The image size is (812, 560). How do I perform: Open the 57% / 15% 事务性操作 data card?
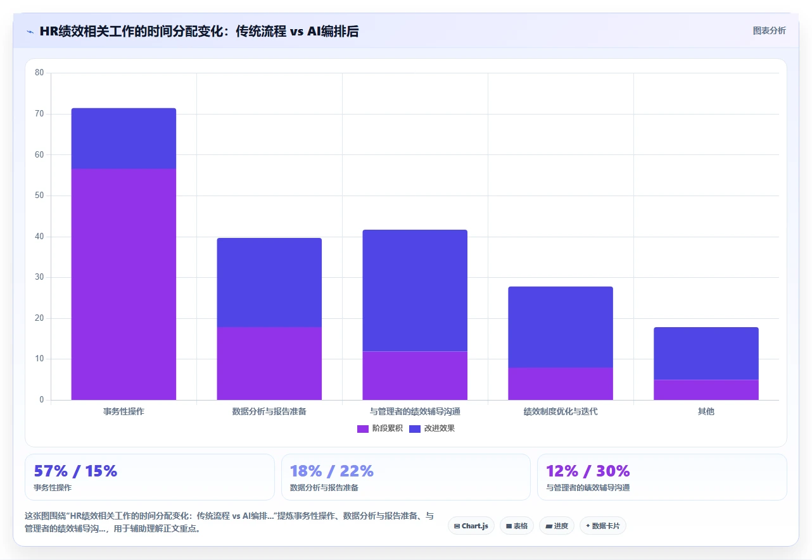(x=149, y=477)
